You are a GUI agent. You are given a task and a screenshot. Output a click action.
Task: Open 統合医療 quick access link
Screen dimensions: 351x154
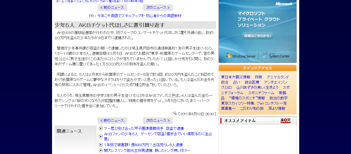pyautogui.click(x=252, y=82)
